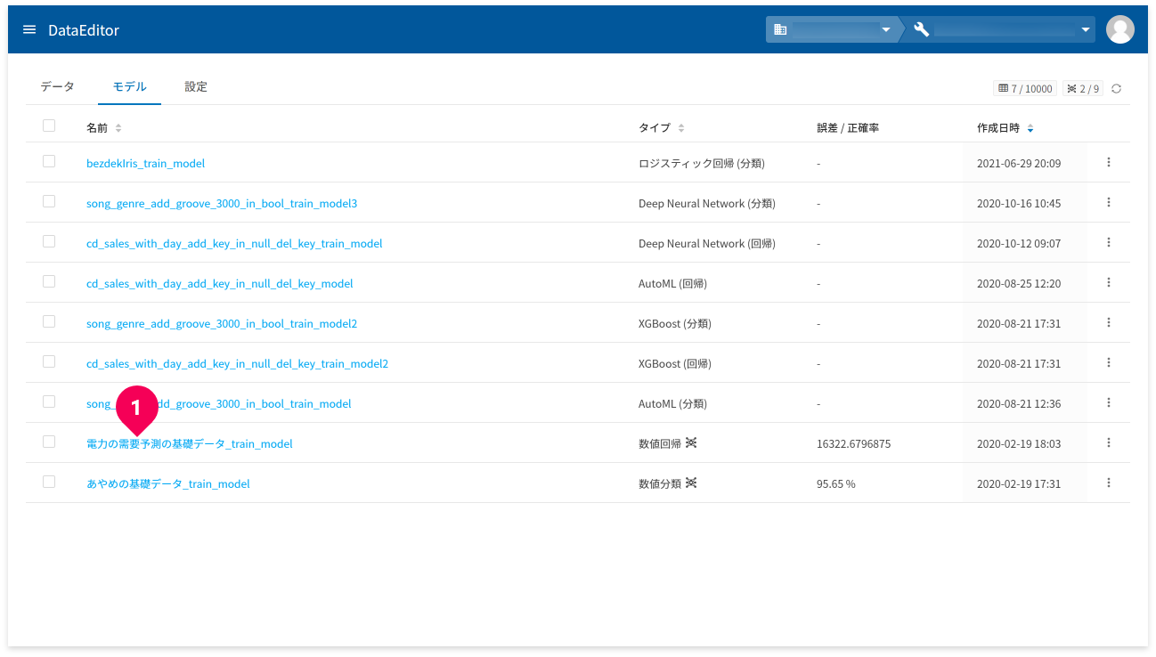The width and height of the screenshot is (1156, 657).
Task: Check the song_genre train_model3 row checkbox
Action: tap(49, 201)
